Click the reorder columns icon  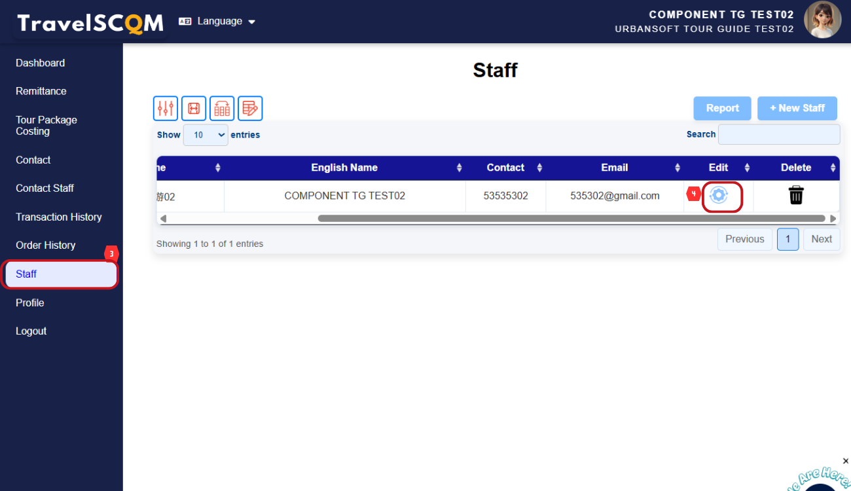pyautogui.click(x=222, y=109)
